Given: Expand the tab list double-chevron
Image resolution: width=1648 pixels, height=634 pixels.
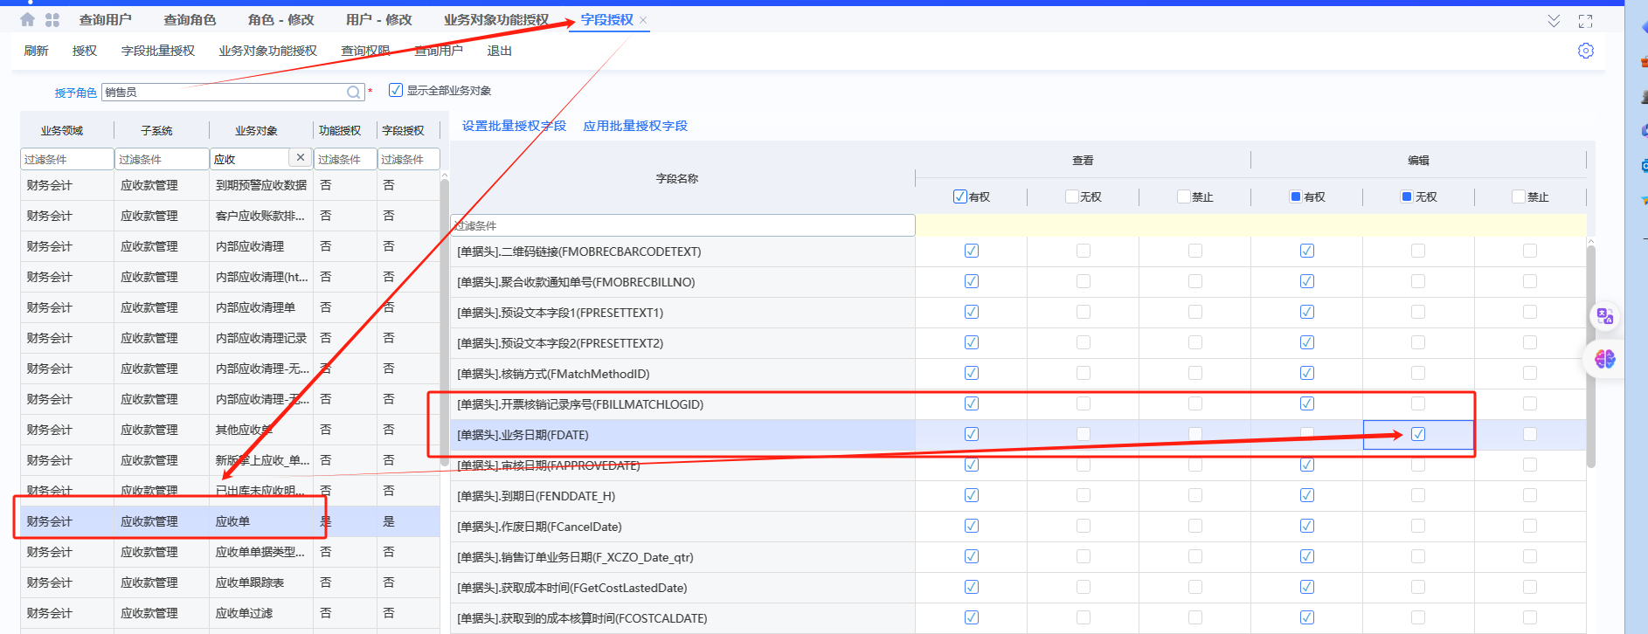Looking at the screenshot, I should click(x=1554, y=21).
